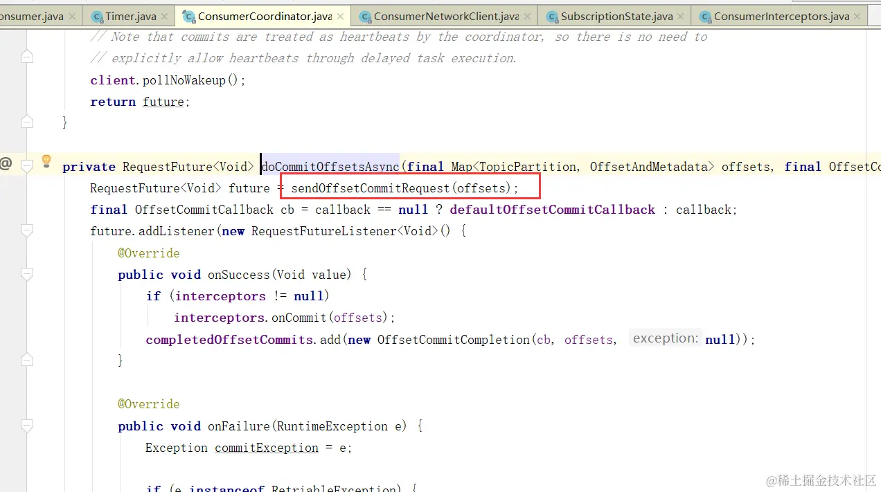This screenshot has height=492, width=881.
Task: Close the Timer.java tab
Action: [164, 16]
